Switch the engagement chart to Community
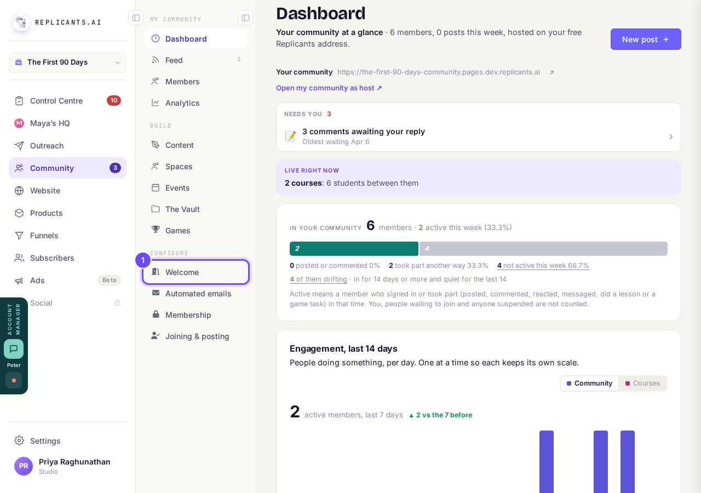The image size is (701, 493). pos(589,383)
